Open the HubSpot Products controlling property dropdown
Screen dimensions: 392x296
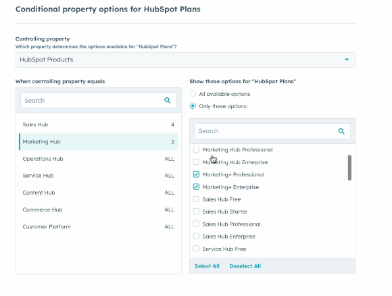(185, 59)
